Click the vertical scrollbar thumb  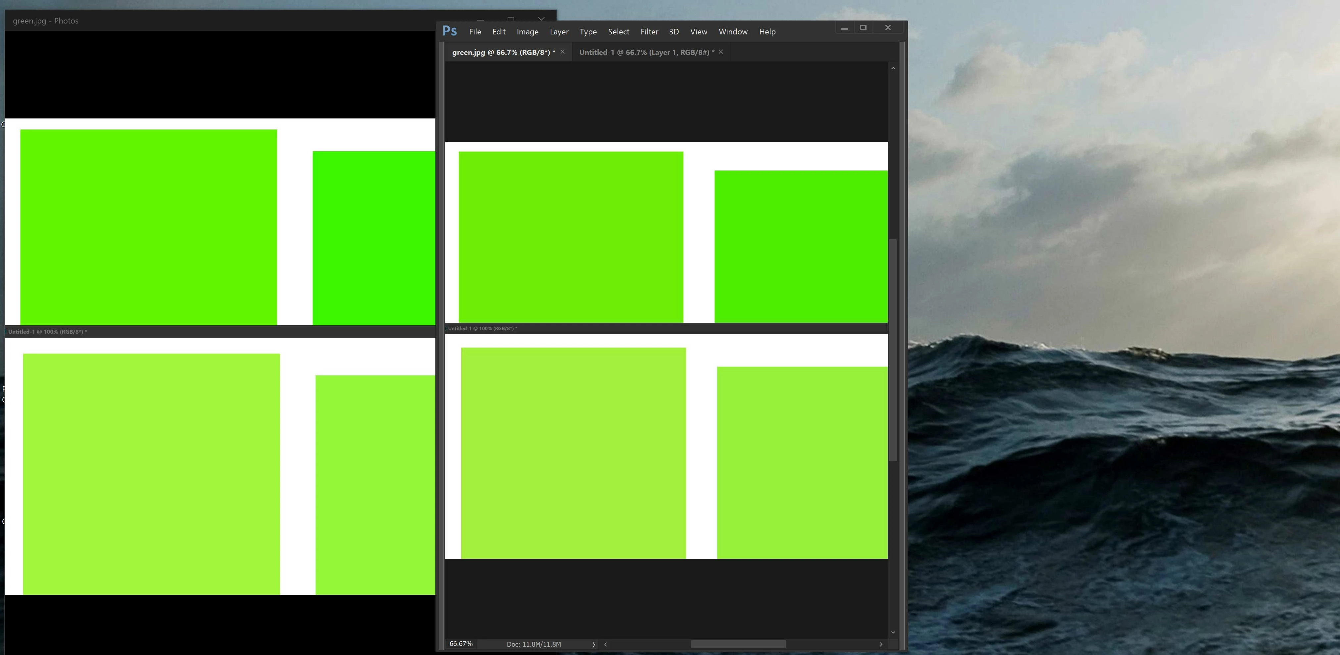click(x=893, y=349)
